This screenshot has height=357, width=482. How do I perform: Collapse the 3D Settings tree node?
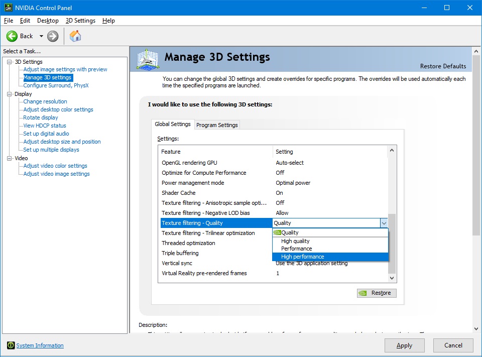pyautogui.click(x=10, y=62)
